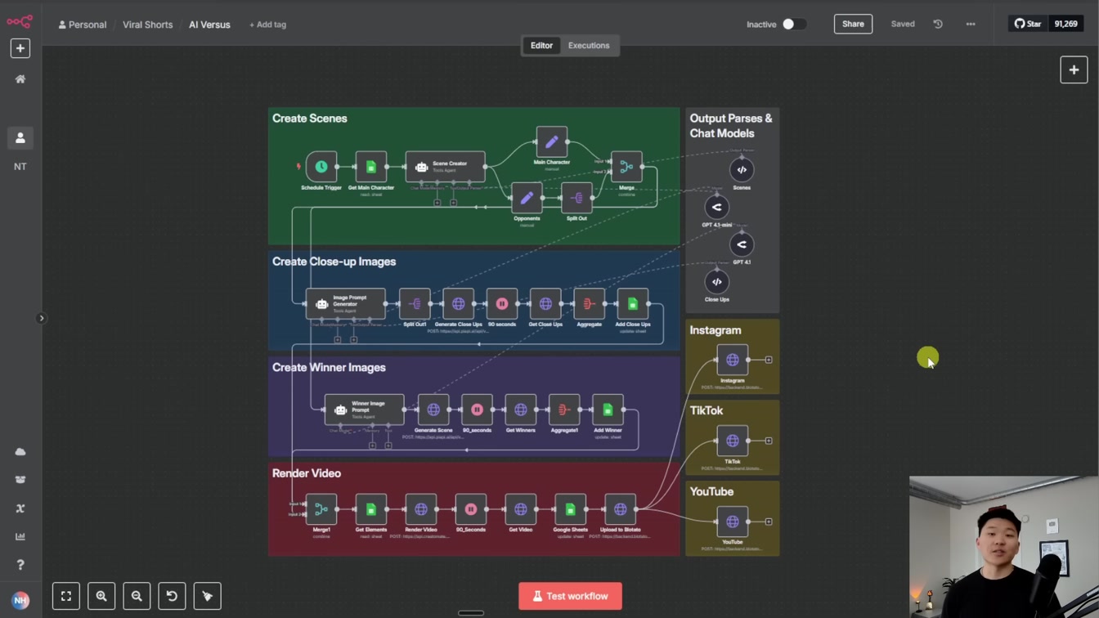
Task: Switch to the Executions tab
Action: pyautogui.click(x=589, y=46)
